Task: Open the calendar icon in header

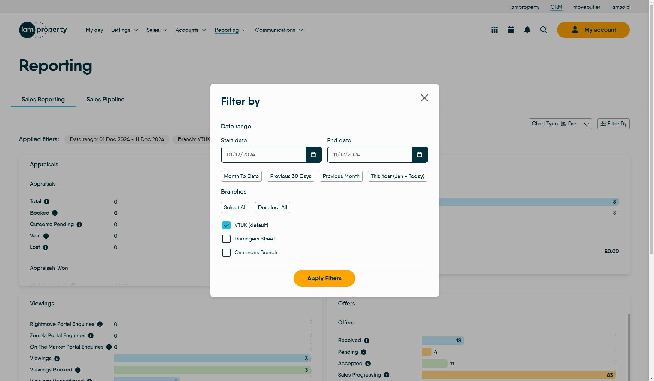Action: [511, 30]
